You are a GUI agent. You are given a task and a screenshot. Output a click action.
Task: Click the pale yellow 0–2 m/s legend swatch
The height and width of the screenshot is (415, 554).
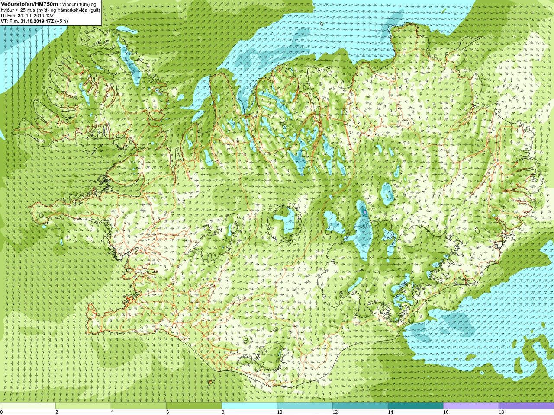[28, 406]
